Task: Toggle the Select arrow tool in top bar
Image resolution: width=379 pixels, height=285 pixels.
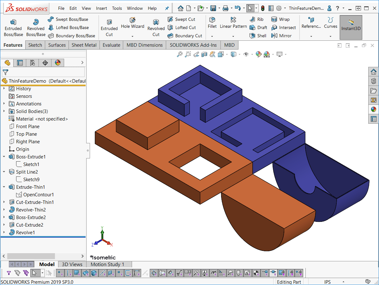Action: click(250, 8)
